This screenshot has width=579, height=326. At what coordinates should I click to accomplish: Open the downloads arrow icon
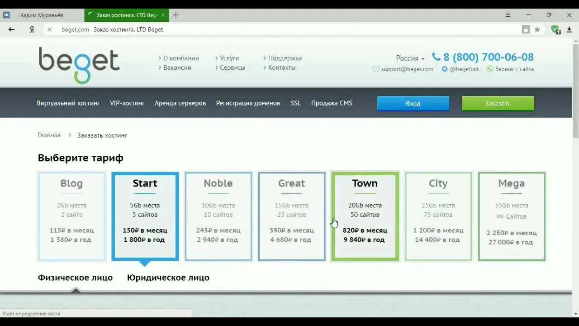click(569, 29)
